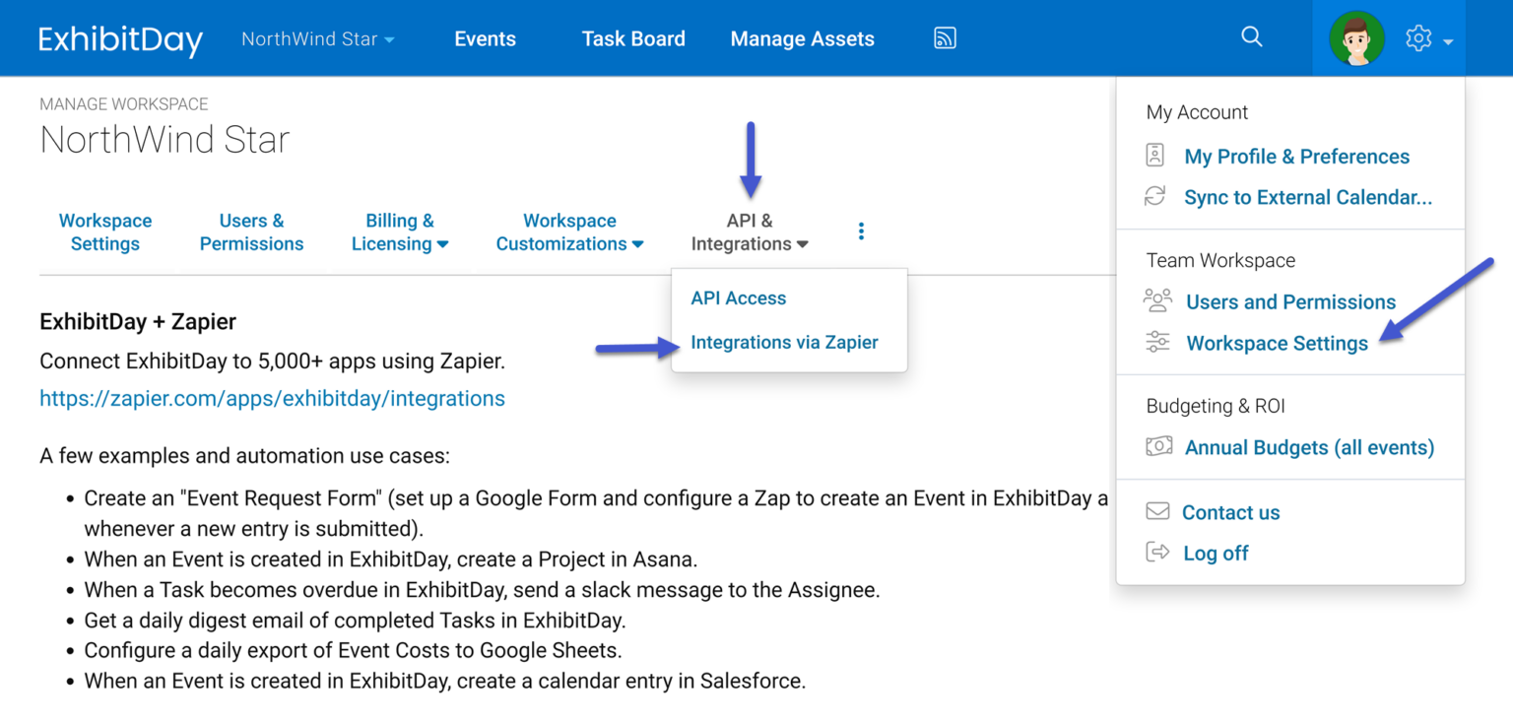
Task: Expand the Billing & Licensing dropdown
Action: [400, 232]
